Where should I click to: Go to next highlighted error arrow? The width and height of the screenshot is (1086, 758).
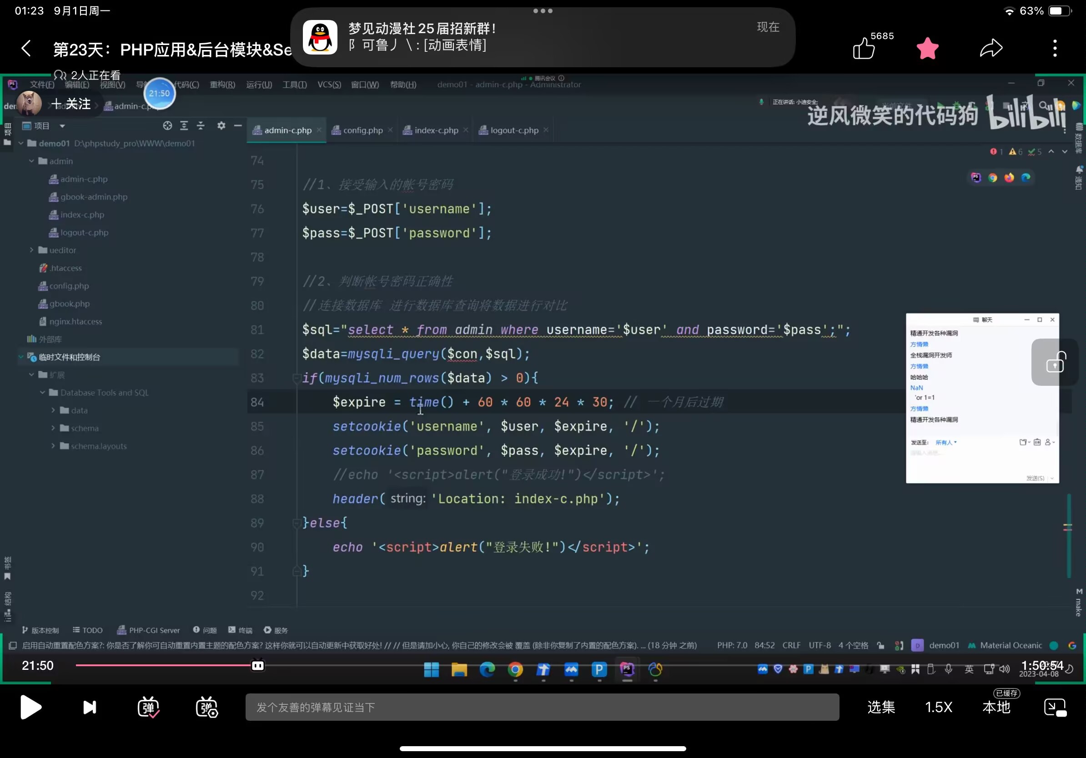1064,151
